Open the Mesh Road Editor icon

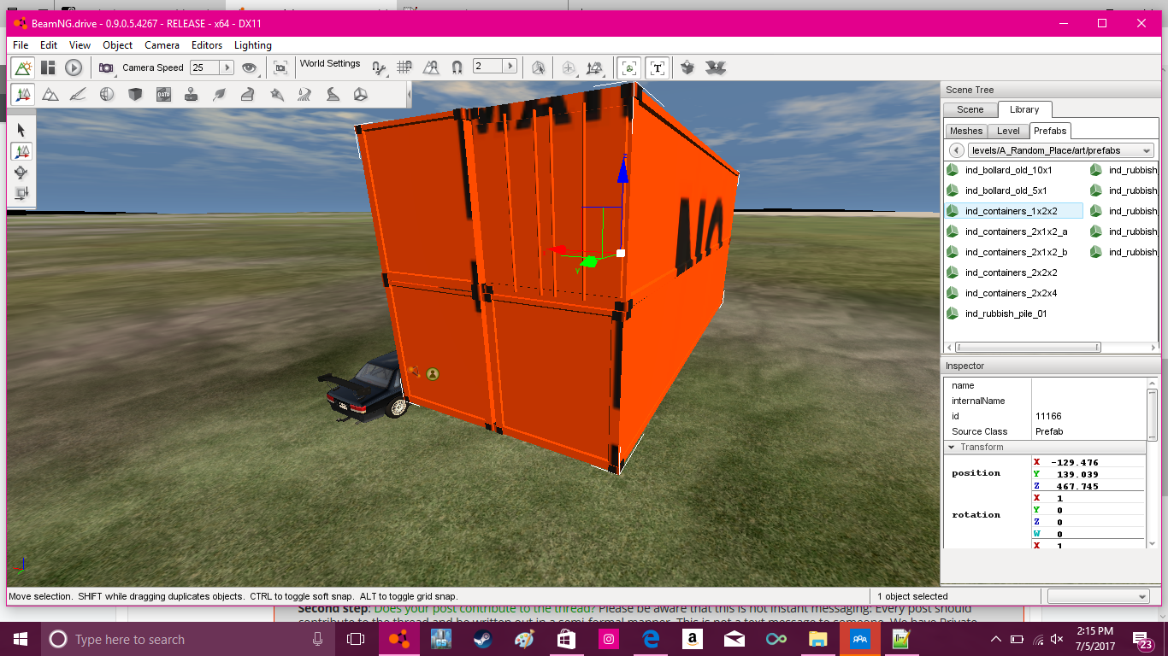pyautogui.click(x=248, y=94)
